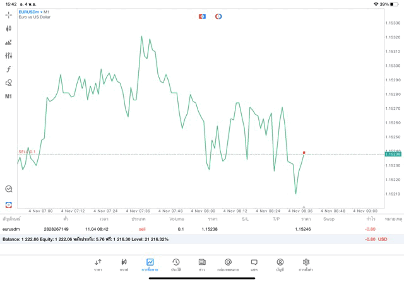Open the Quotes tab with up-down arrows
Viewport: 404px width, 282px height.
[x=98, y=264]
